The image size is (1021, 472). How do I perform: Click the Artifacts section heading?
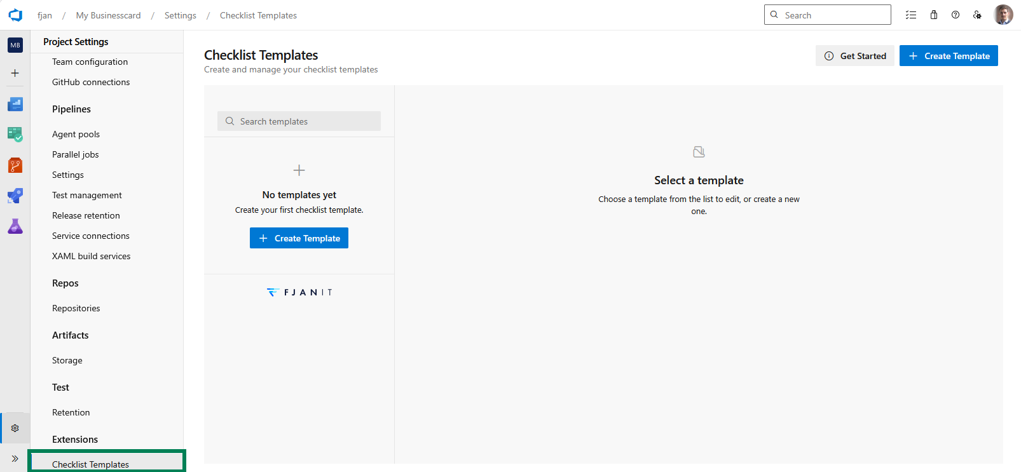[71, 335]
